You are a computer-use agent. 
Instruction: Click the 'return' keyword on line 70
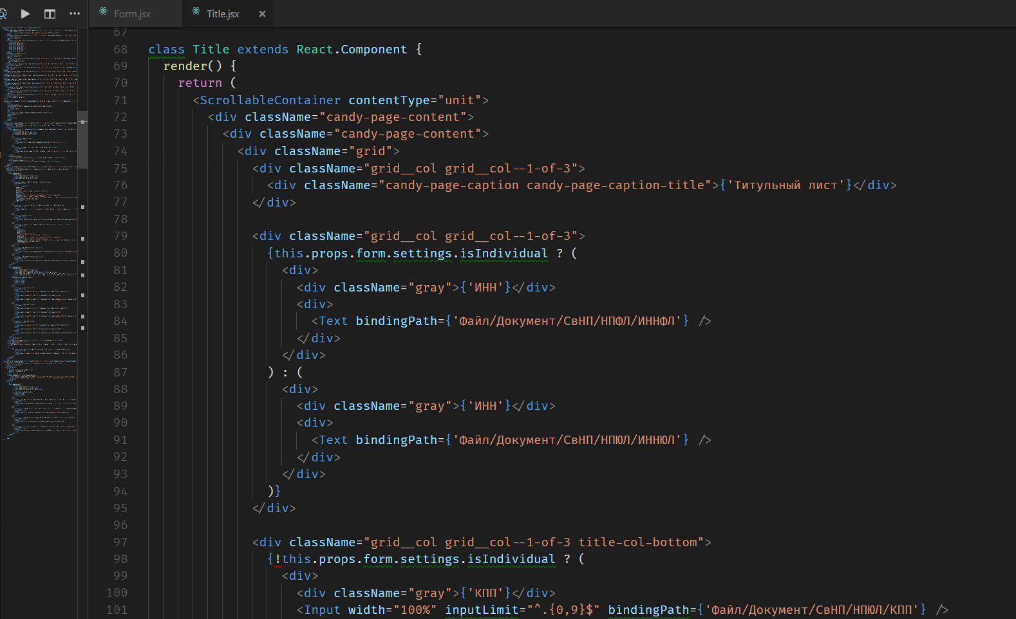[200, 83]
